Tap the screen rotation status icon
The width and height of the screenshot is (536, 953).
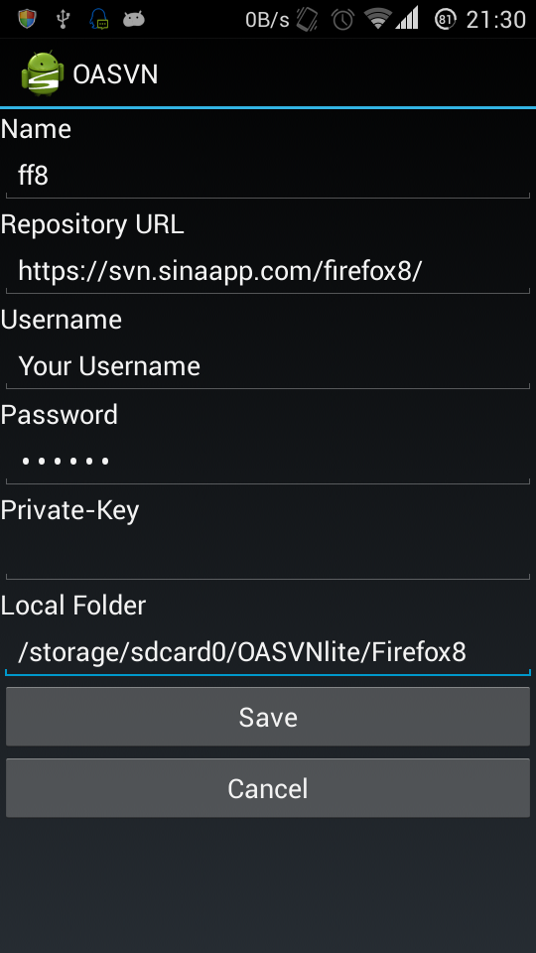[308, 20]
